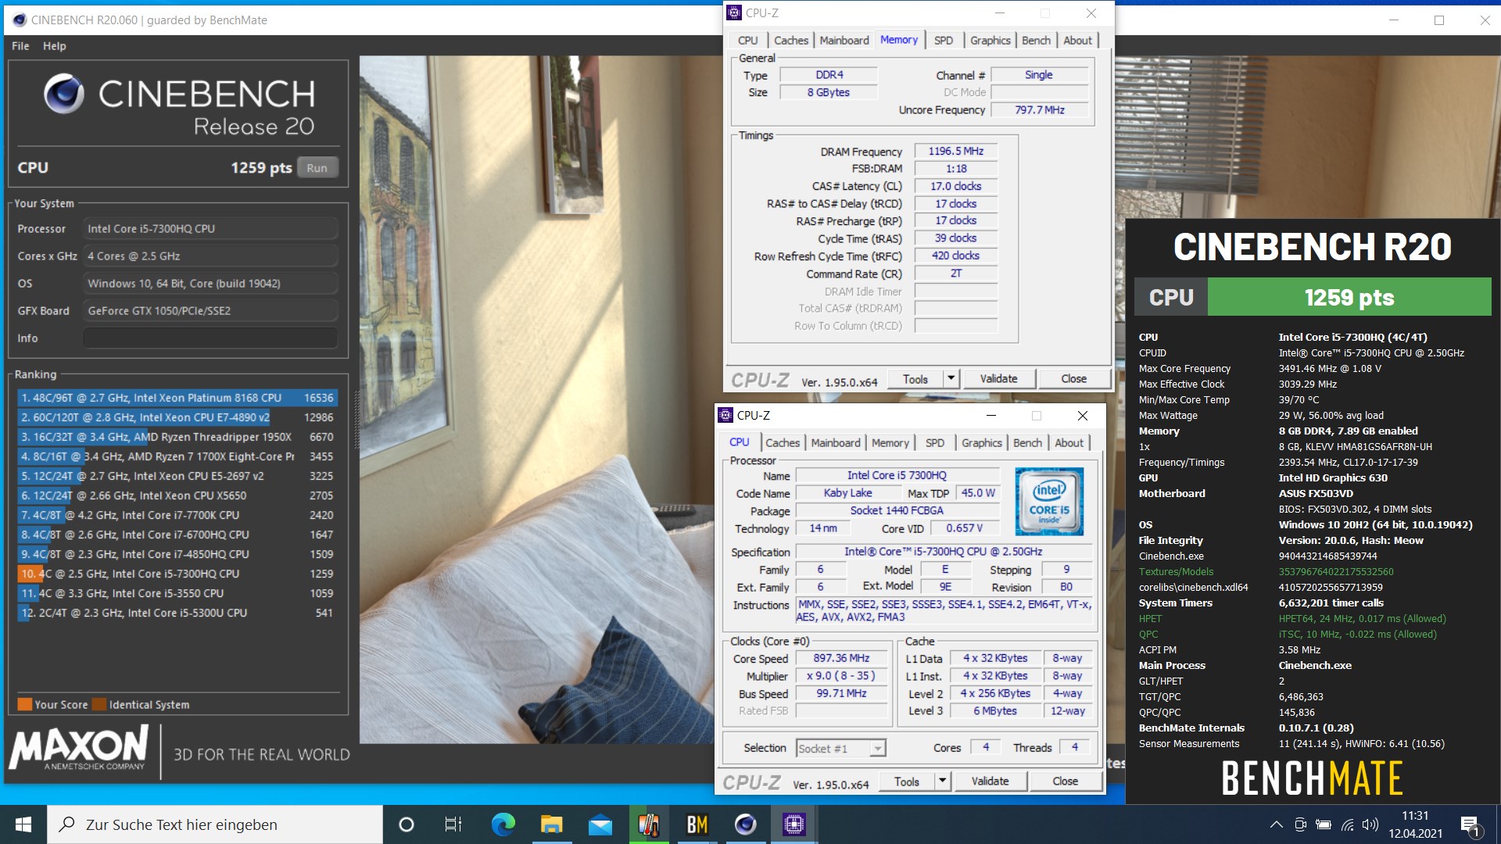Viewport: 1501px width, 844px height.
Task: Switch to Graphics tab in lower CPU-Z
Action: [981, 442]
